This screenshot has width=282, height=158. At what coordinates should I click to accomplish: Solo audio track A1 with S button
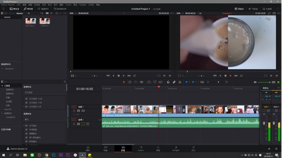tap(83, 124)
